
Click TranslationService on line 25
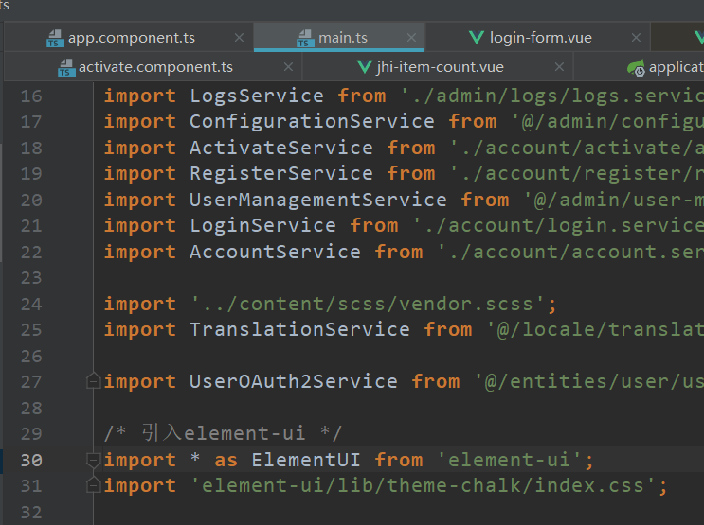tap(299, 329)
